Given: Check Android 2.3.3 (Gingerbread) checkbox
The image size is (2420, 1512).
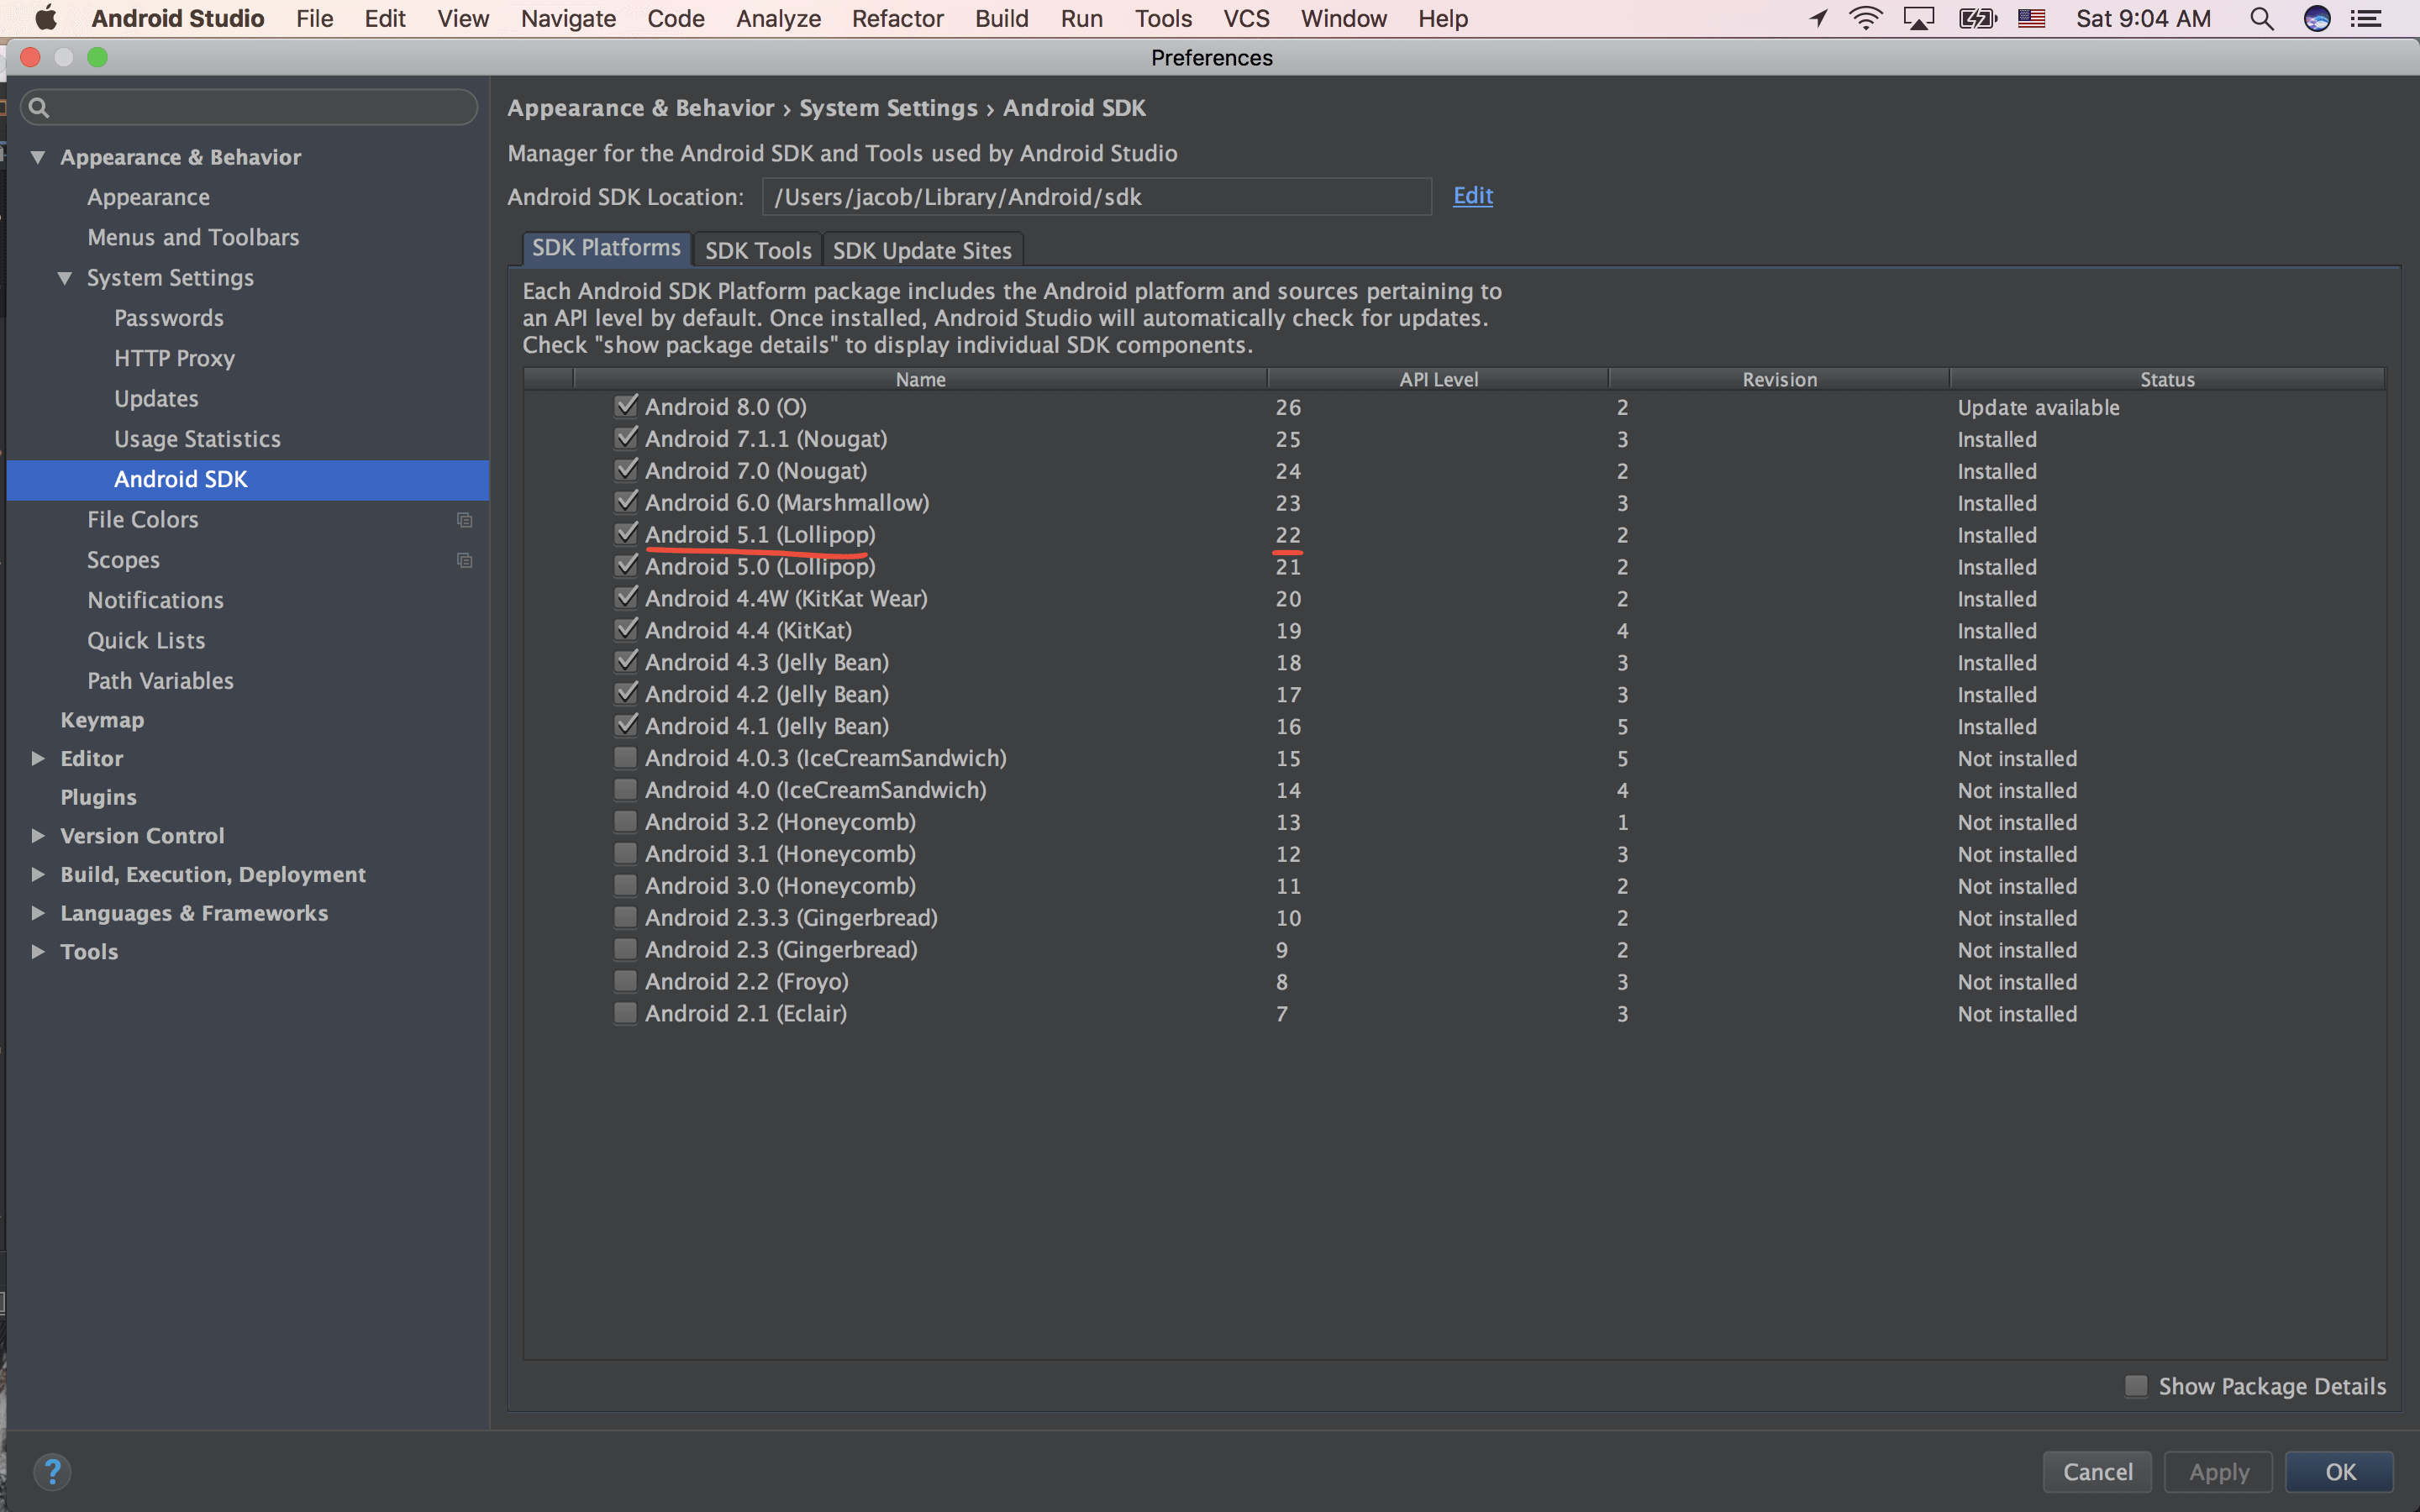Looking at the screenshot, I should pyautogui.click(x=626, y=917).
